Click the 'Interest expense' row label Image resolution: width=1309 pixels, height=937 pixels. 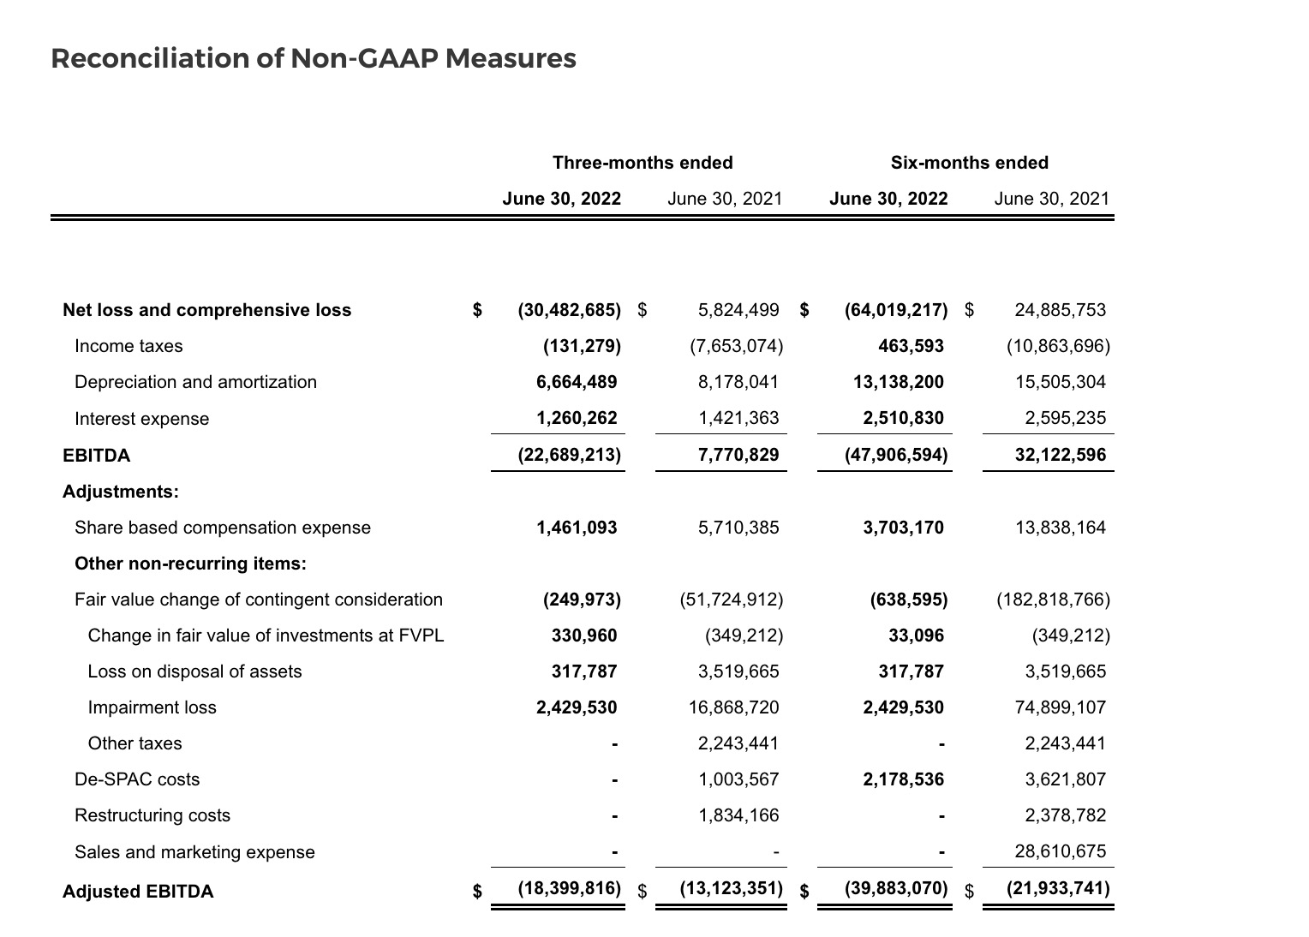point(141,419)
